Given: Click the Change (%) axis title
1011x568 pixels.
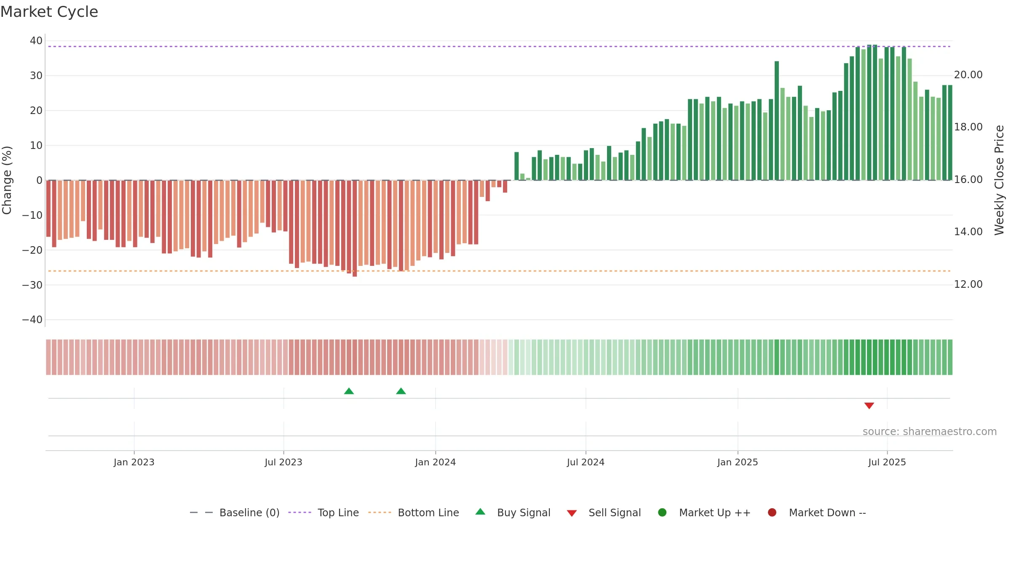Looking at the screenshot, I should tap(7, 180).
